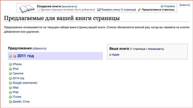
Task: Click the small book icon near Показать книгу
Action: [99, 10]
